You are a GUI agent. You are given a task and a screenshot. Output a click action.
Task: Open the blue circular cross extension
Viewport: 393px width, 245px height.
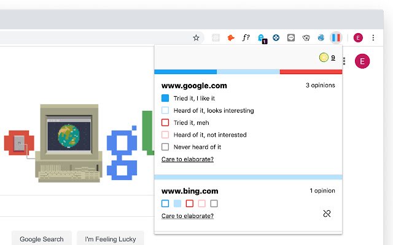coord(276,38)
